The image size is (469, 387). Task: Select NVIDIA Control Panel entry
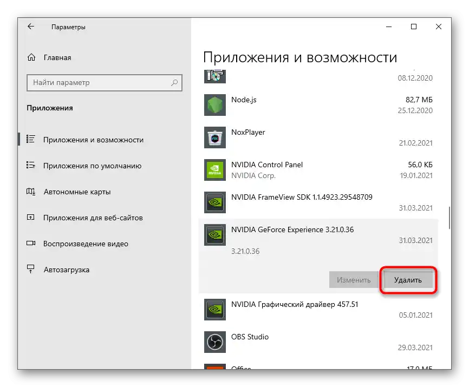(318, 170)
